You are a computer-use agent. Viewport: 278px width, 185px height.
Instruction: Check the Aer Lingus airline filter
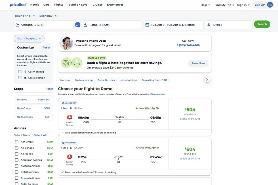pos(17,142)
